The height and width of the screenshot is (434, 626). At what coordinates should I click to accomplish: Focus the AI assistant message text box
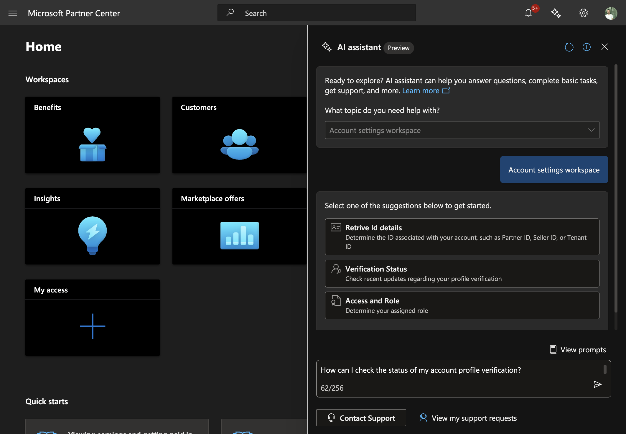(463, 379)
